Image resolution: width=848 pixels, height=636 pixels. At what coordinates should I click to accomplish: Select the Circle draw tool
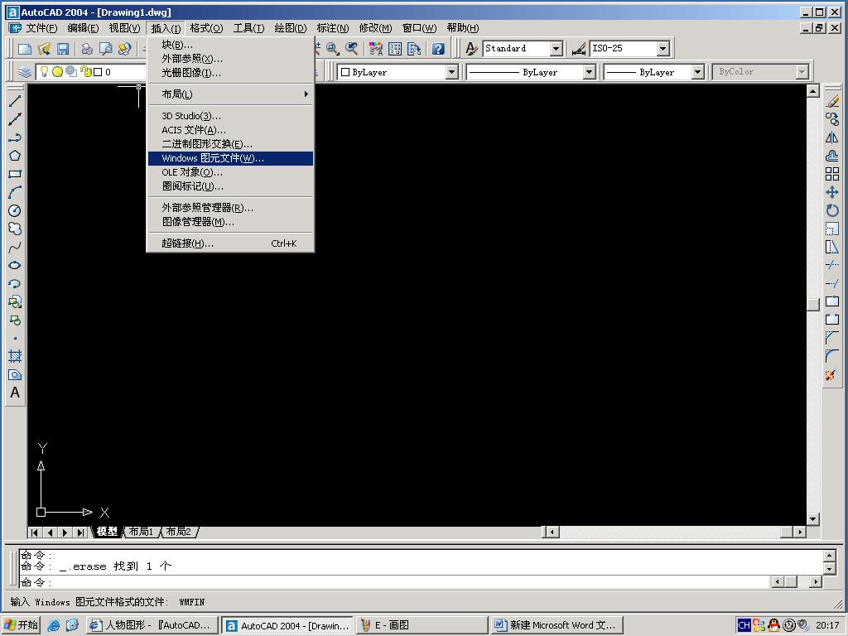[x=15, y=210]
